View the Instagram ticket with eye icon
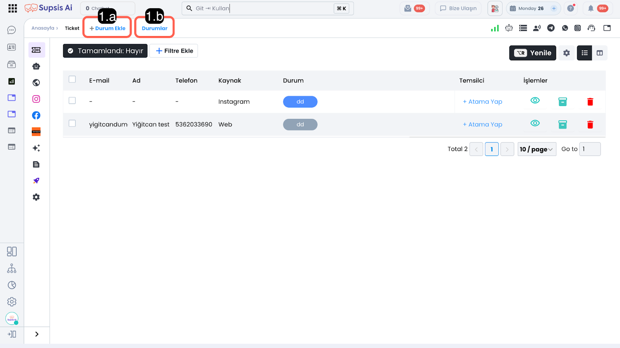The image size is (620, 348). coord(535,101)
